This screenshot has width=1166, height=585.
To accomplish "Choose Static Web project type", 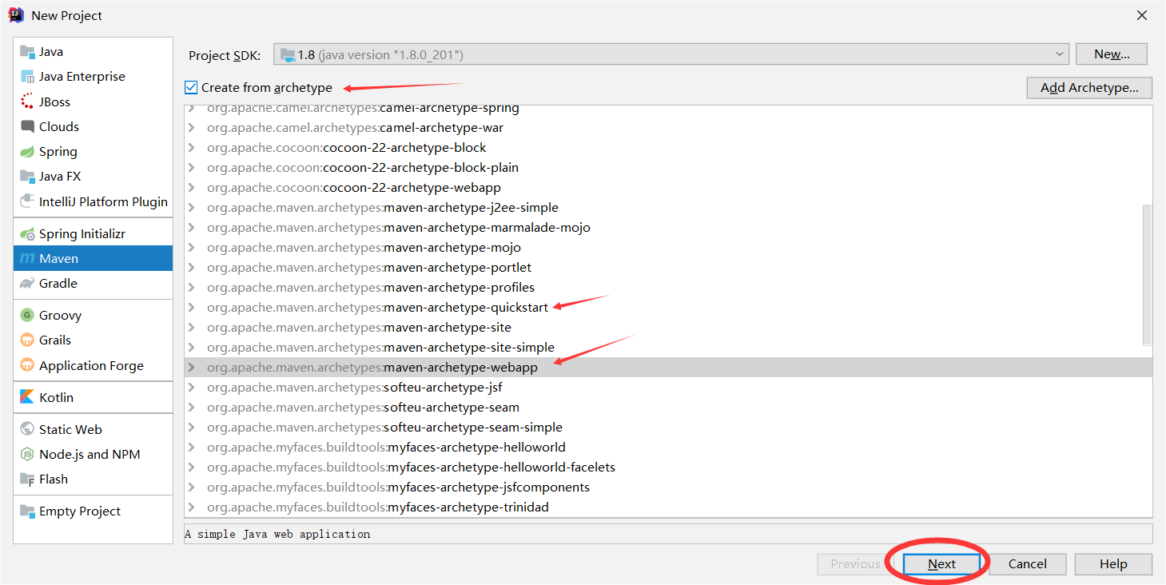I will coord(93,429).
